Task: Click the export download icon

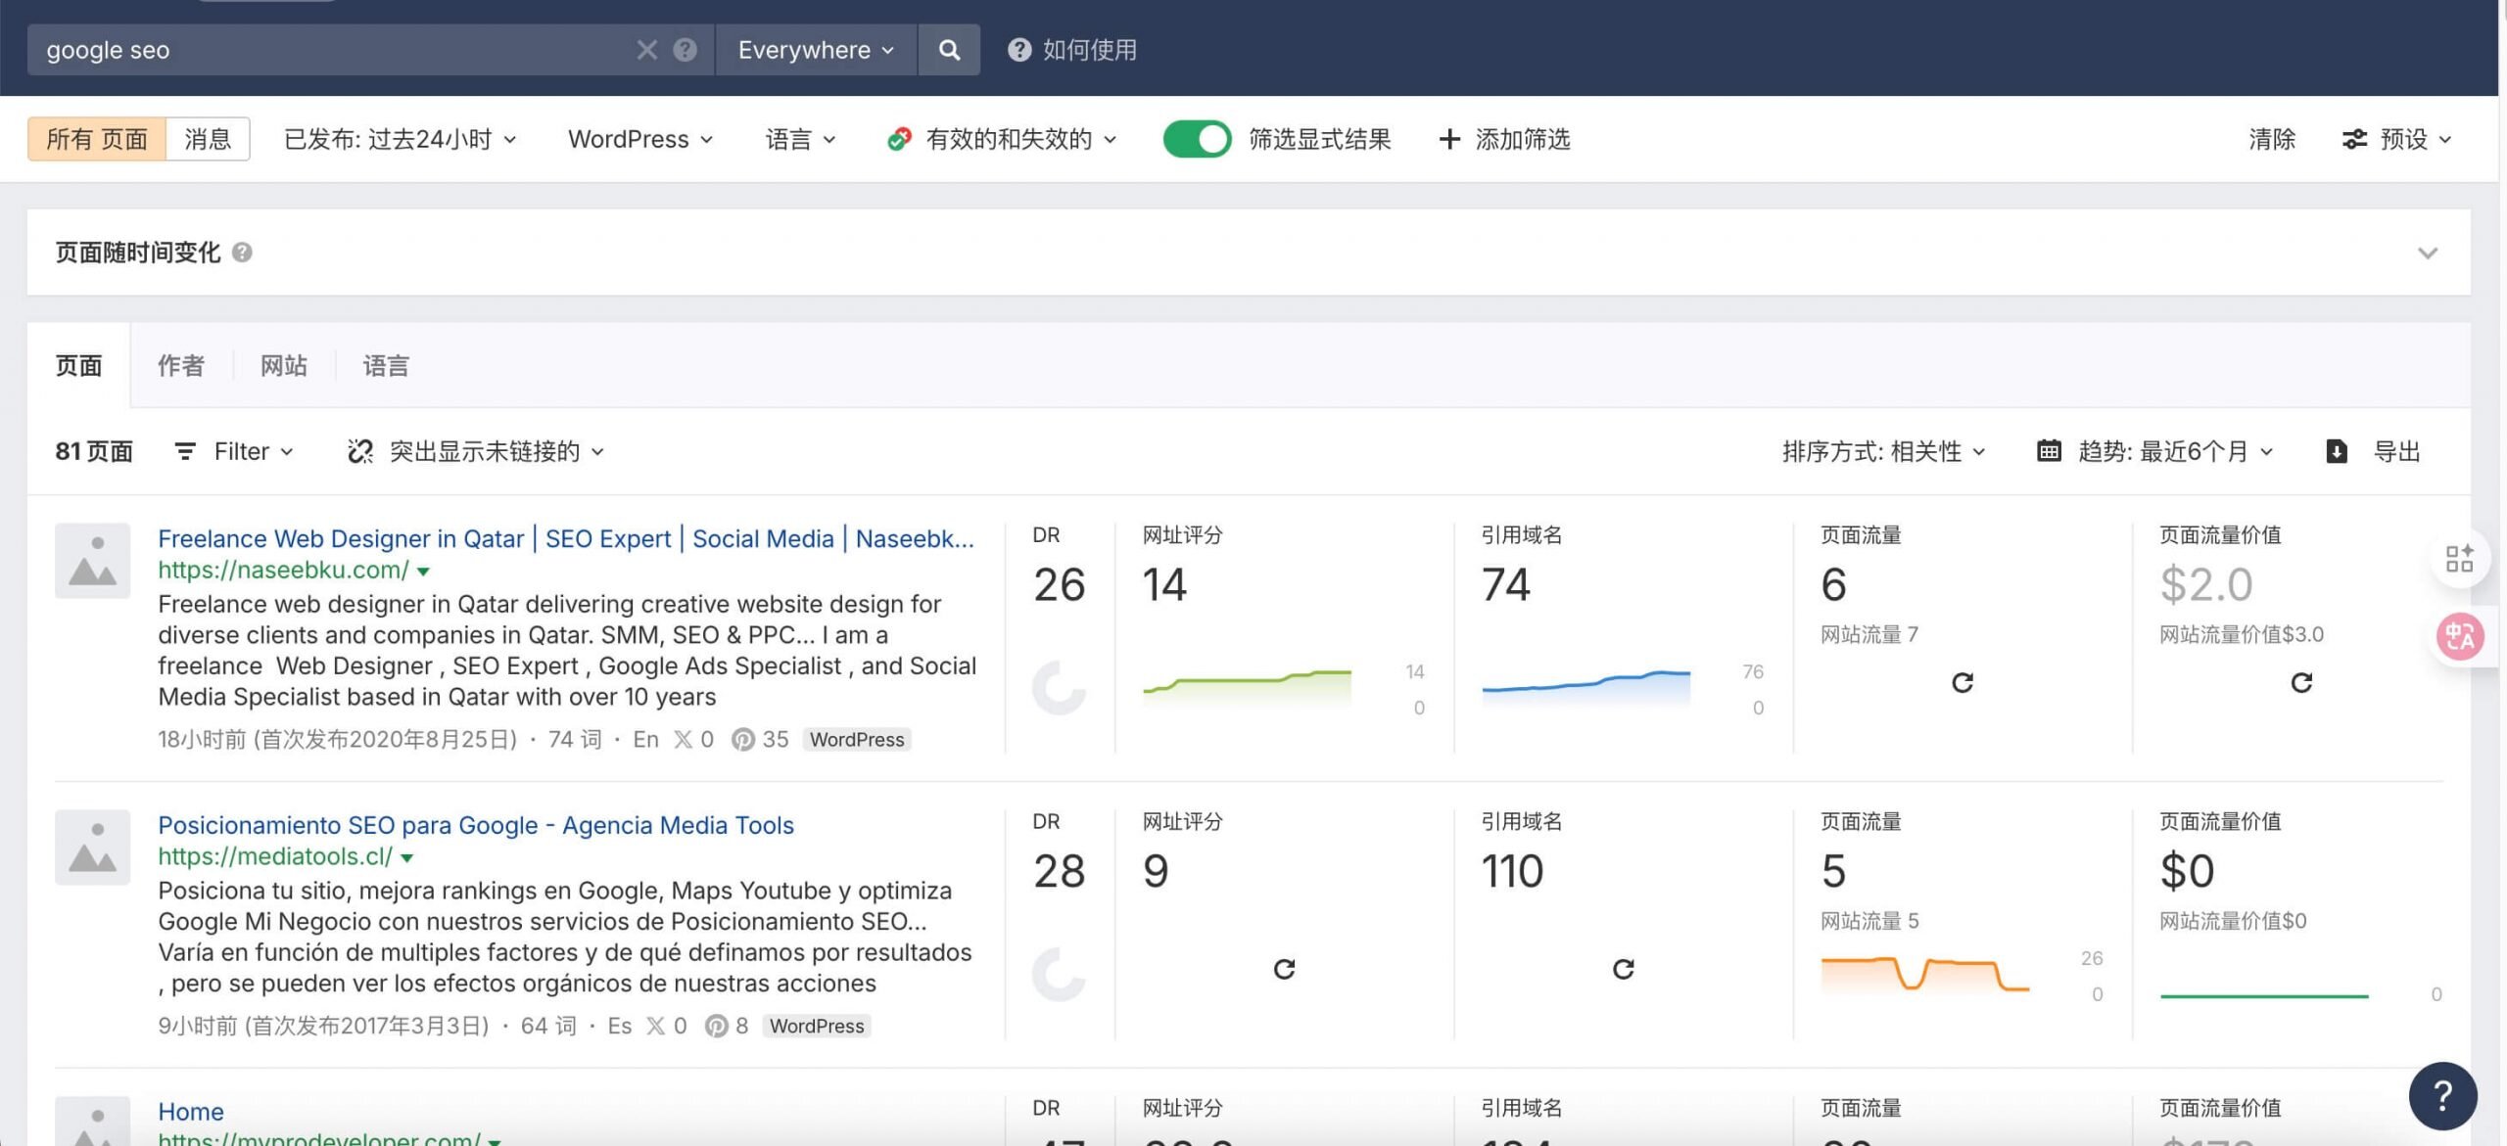Action: tap(2336, 451)
